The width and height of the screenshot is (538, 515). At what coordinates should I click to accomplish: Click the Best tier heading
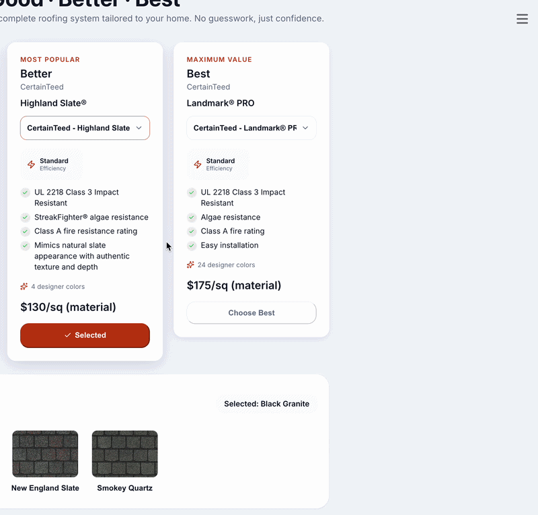coord(198,73)
